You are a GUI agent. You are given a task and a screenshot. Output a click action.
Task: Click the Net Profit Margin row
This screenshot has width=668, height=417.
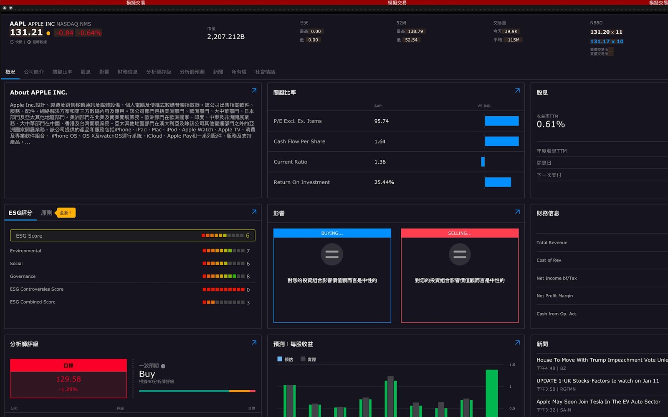coord(602,296)
